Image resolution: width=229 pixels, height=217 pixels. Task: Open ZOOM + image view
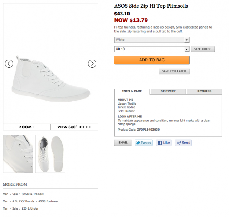27,127
